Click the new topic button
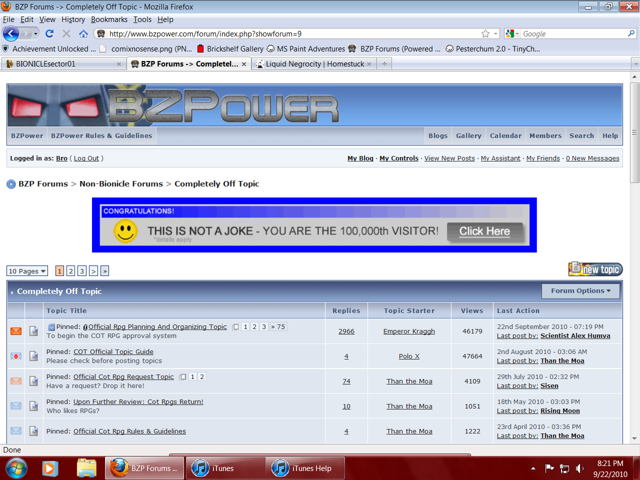This screenshot has width=640, height=480. pos(595,269)
